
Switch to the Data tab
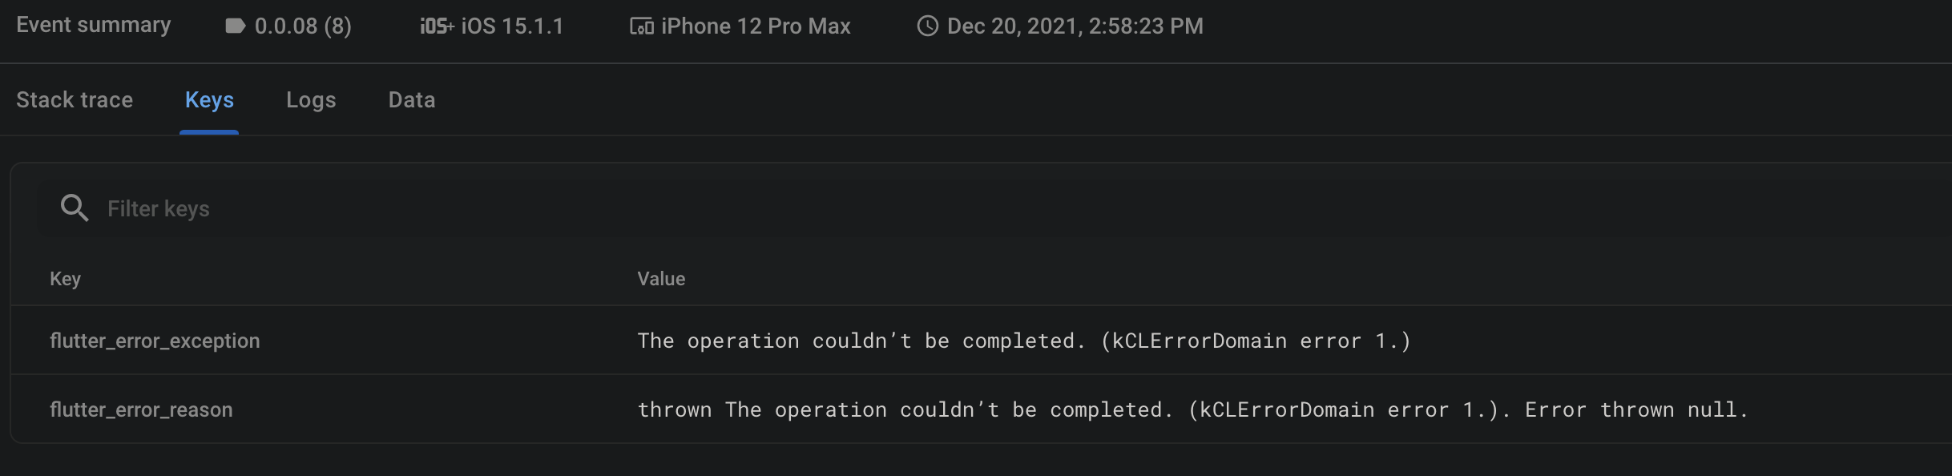pyautogui.click(x=411, y=99)
